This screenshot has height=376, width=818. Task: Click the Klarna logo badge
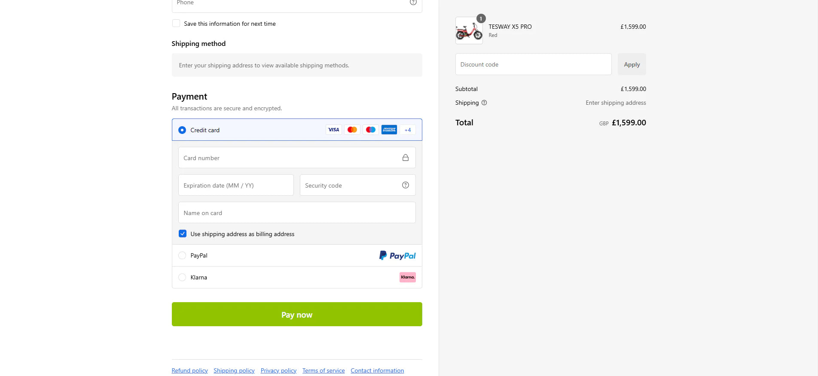coord(407,277)
